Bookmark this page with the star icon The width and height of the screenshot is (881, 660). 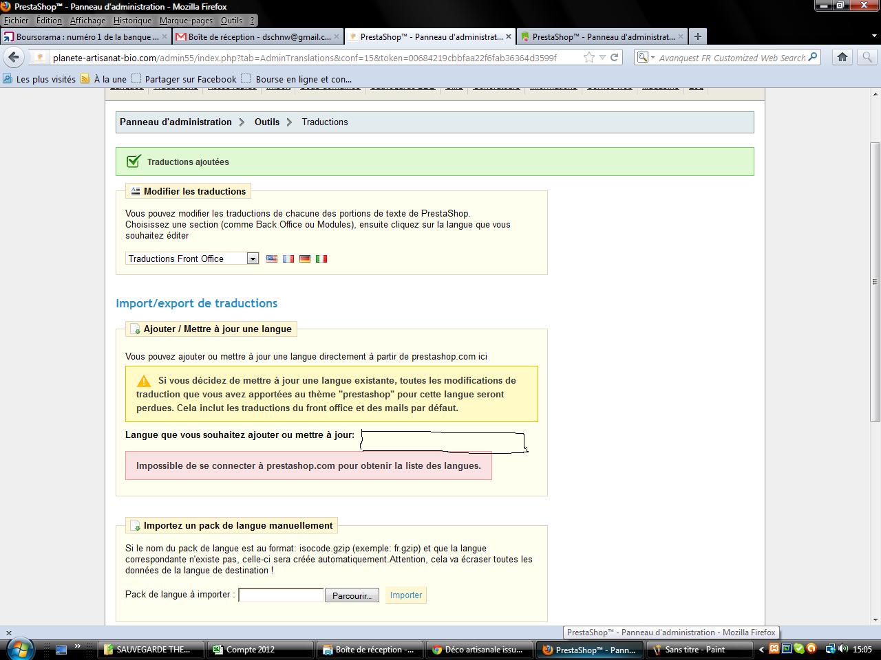(x=588, y=58)
